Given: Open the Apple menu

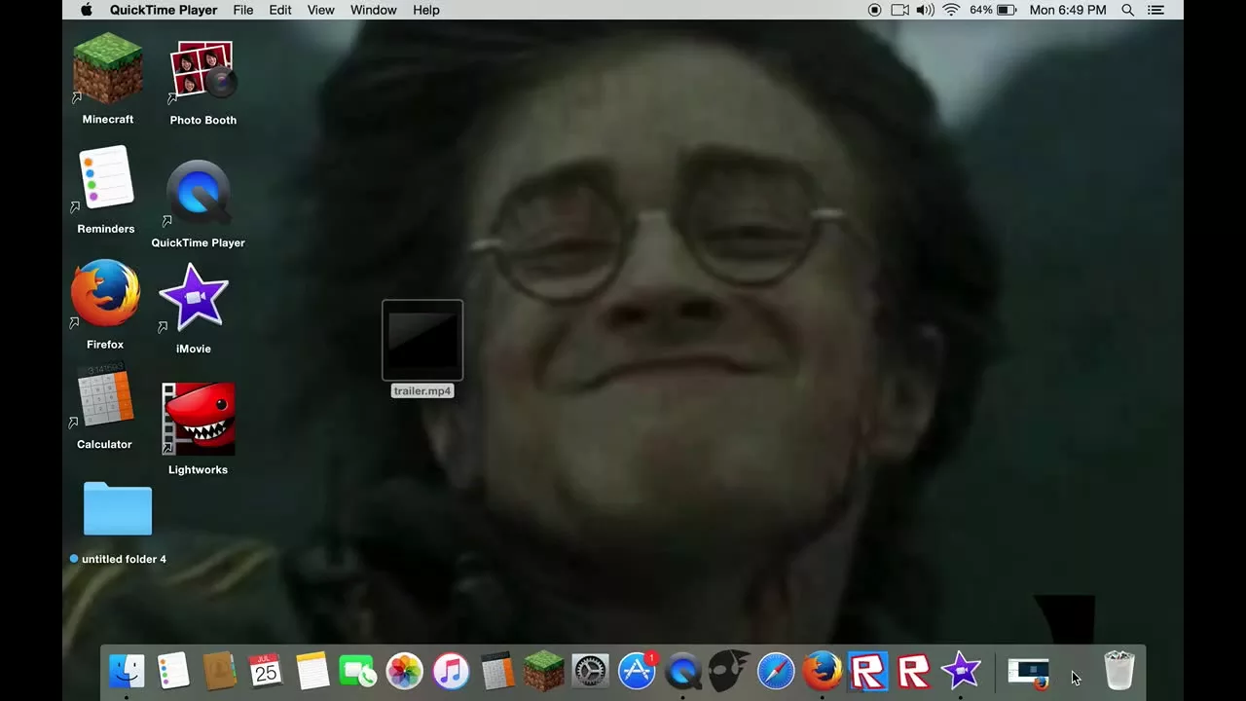Looking at the screenshot, I should click(x=86, y=10).
